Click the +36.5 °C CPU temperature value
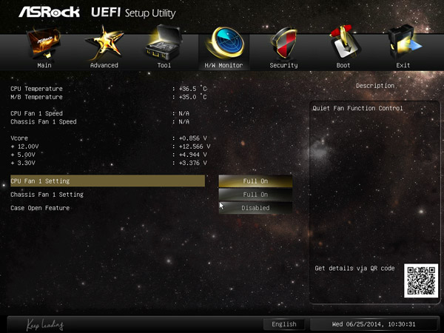 [x=192, y=89]
